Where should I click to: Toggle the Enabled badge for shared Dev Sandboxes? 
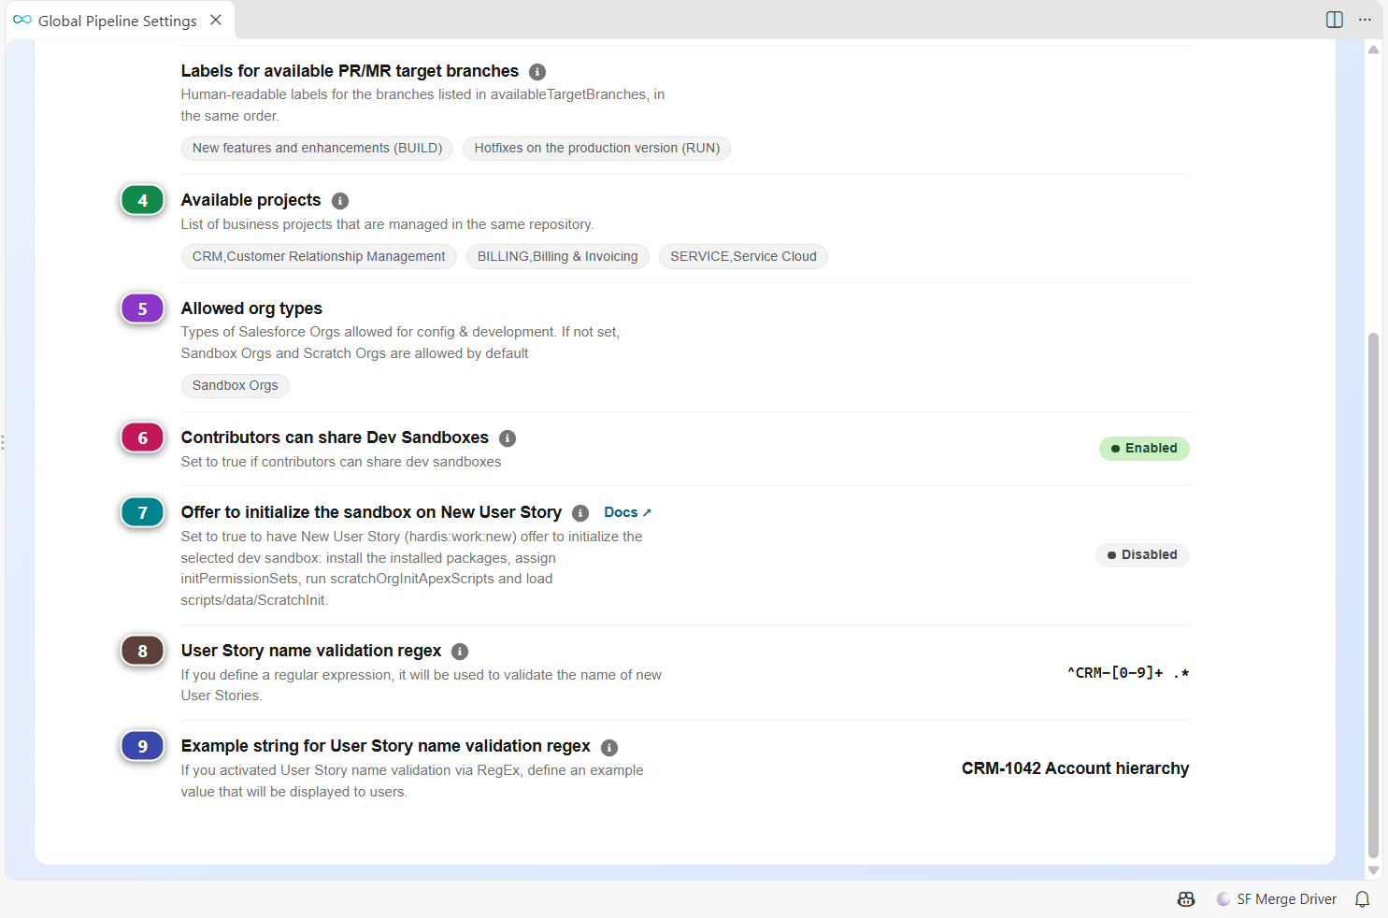tap(1144, 449)
